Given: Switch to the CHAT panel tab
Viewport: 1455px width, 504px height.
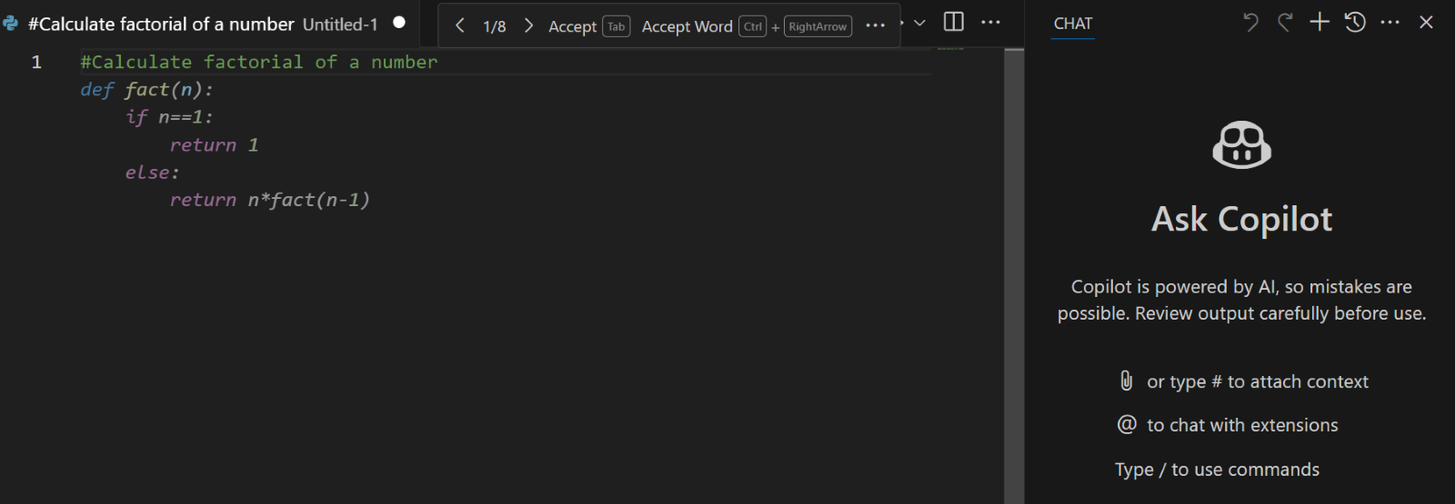Looking at the screenshot, I should pos(1073,24).
